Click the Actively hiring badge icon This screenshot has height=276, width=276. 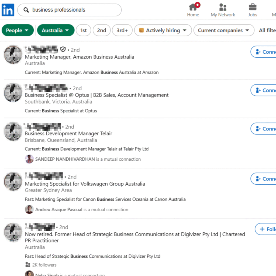141,30
